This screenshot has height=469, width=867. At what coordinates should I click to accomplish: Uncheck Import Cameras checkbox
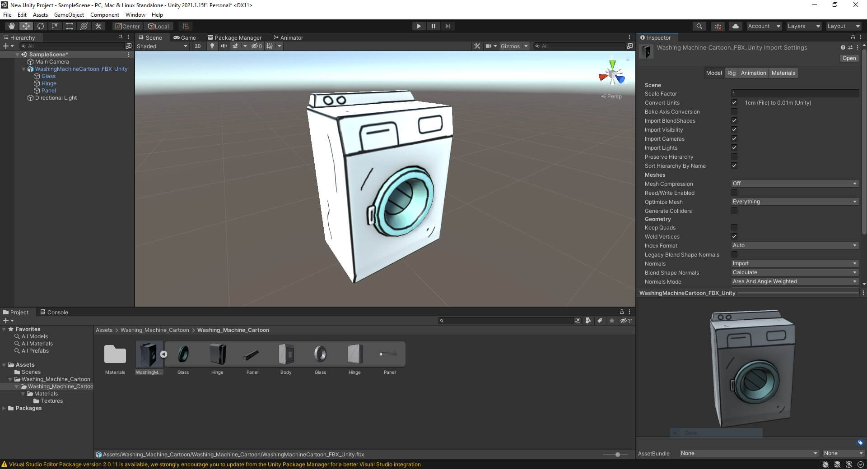tap(734, 138)
